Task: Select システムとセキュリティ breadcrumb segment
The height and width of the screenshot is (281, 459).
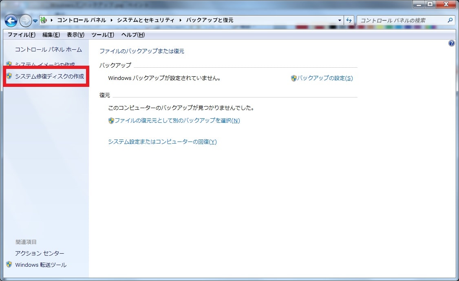Action: point(146,20)
